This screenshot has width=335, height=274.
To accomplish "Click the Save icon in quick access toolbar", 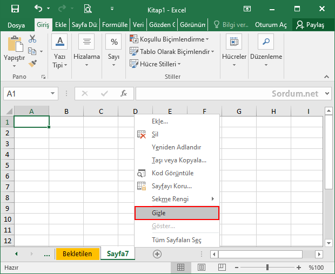I will click(15, 9).
